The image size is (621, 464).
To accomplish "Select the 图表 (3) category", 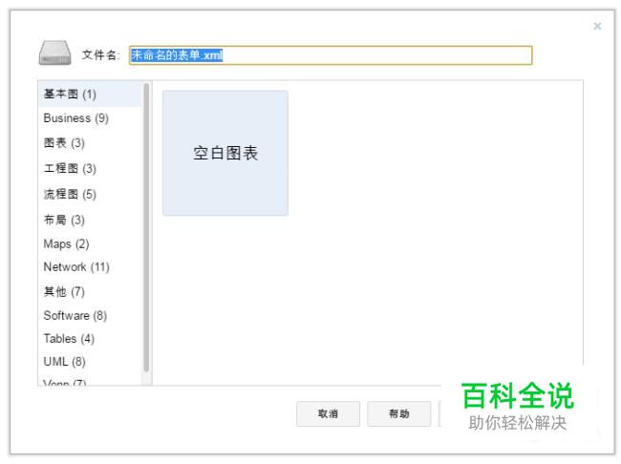I will click(x=90, y=142).
